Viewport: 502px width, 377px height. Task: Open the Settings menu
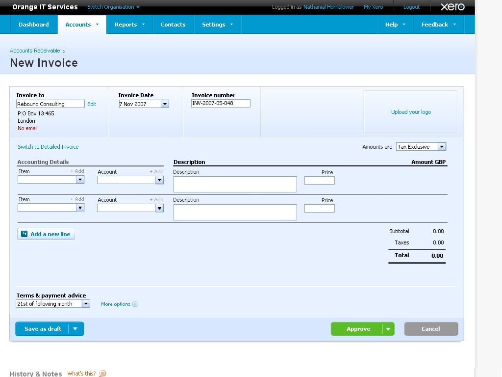(217, 25)
